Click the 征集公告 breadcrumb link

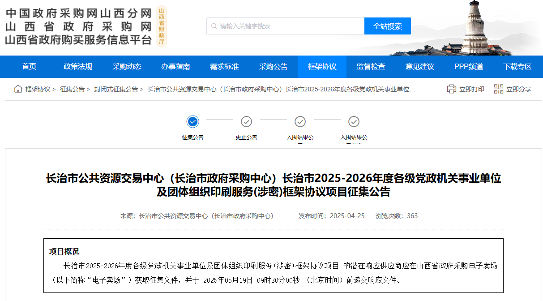pyautogui.click(x=72, y=89)
